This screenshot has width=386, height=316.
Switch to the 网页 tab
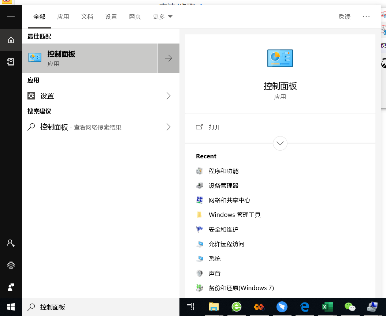click(135, 16)
